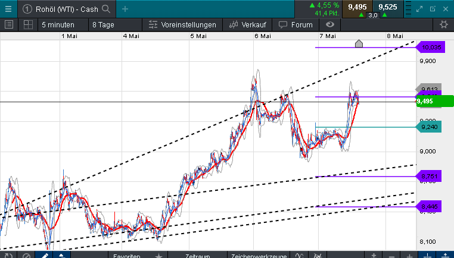Click the 8 Mai date label
Viewport: 454px width, 258px height.
[395, 36]
